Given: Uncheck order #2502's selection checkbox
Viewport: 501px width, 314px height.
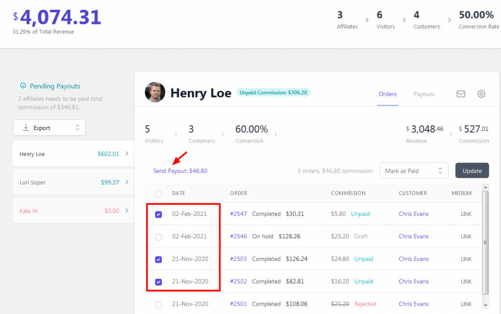Looking at the screenshot, I should pos(158,281).
